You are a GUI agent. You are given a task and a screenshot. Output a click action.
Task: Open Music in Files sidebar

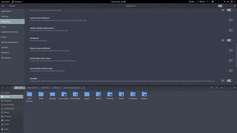(x=11, y=112)
